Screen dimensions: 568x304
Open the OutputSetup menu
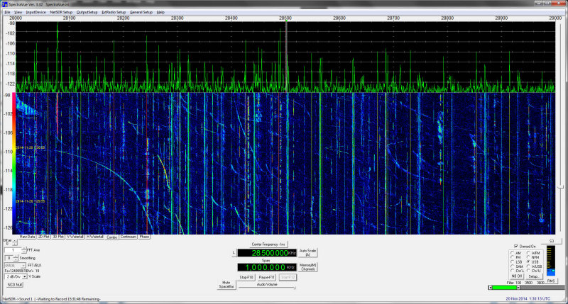[87, 12]
